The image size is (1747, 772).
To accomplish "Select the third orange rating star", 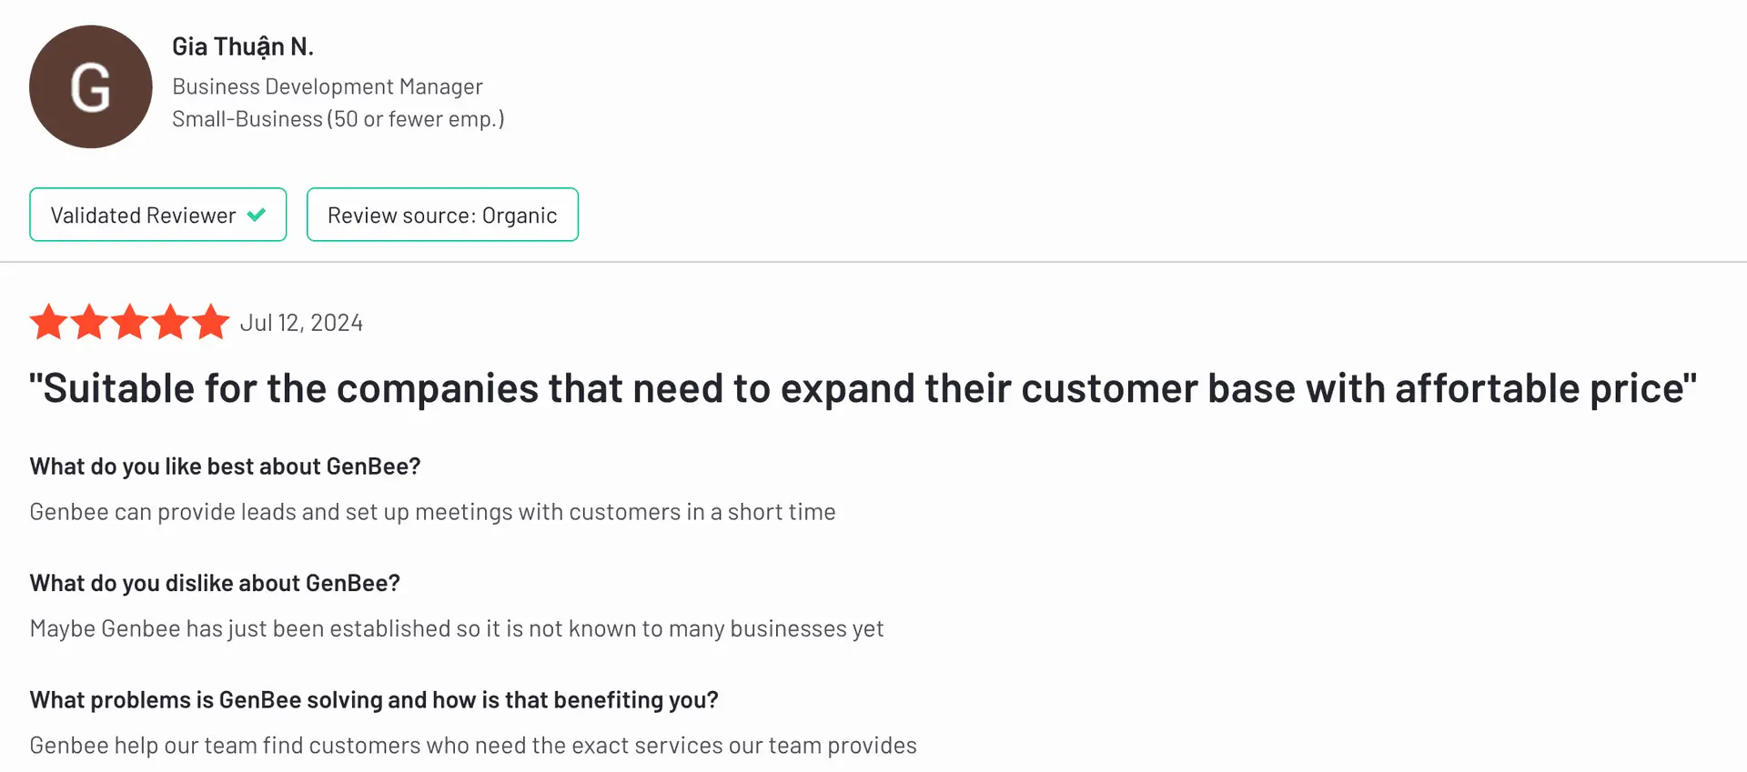I will pos(130,322).
